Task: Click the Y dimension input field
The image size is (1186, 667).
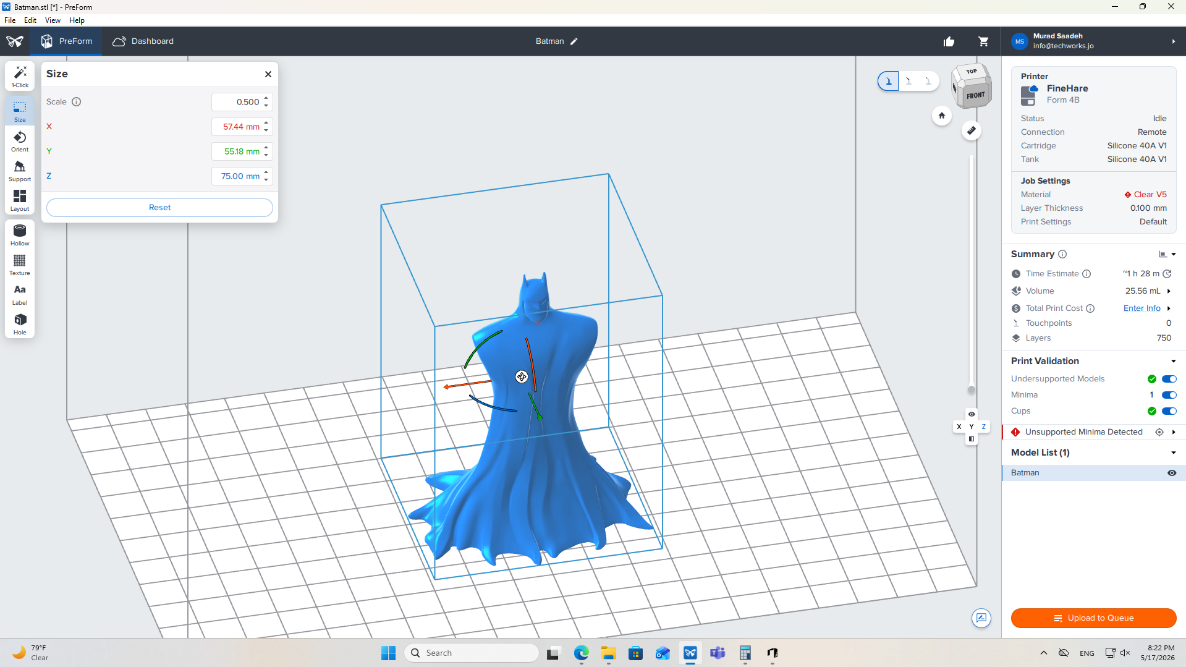Action: pos(242,151)
